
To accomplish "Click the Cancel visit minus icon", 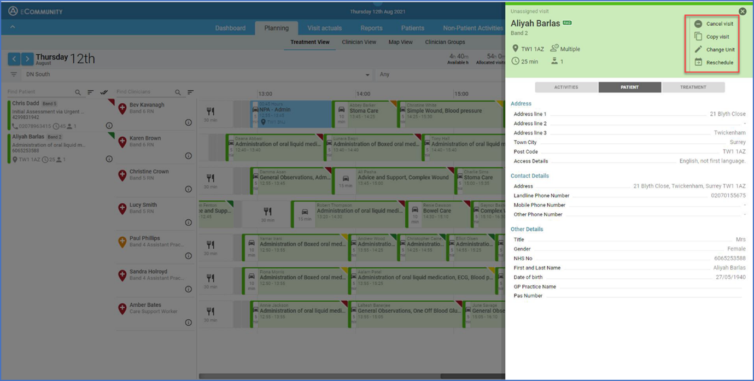I will [x=698, y=24].
